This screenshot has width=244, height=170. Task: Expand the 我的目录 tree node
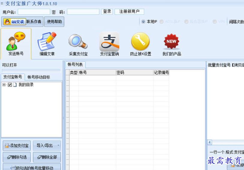point(4,85)
